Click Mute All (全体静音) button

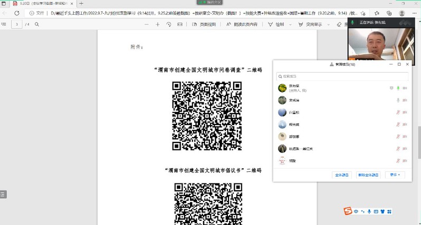[342, 175]
